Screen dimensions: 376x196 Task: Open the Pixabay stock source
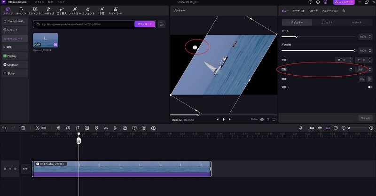click(15, 56)
